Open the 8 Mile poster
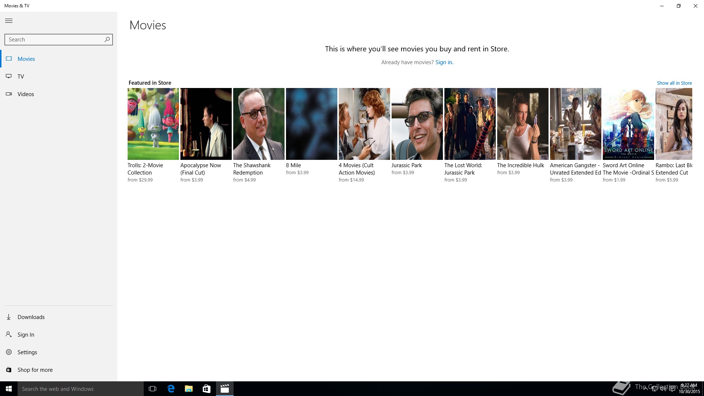Image resolution: width=704 pixels, height=396 pixels. [x=312, y=124]
